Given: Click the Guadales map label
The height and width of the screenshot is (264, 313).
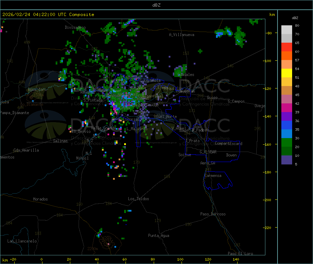Looking at the screenshot, I should (x=186, y=75).
